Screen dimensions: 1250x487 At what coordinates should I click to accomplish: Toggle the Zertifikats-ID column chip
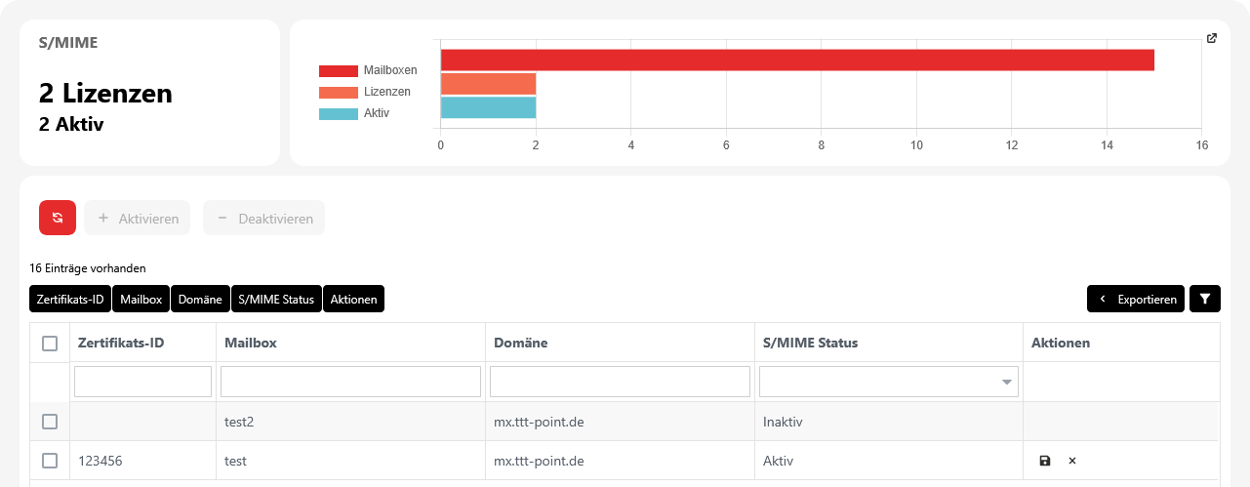[x=70, y=299]
